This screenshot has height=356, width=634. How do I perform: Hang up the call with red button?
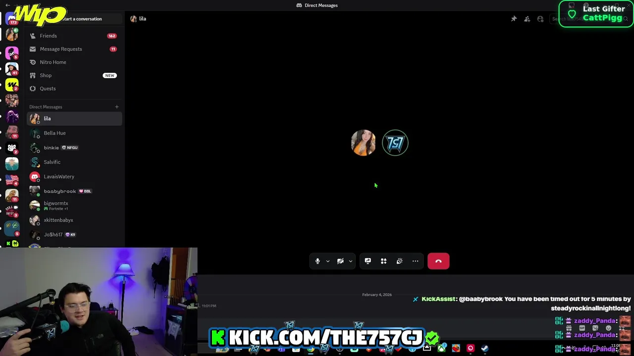tap(438, 261)
